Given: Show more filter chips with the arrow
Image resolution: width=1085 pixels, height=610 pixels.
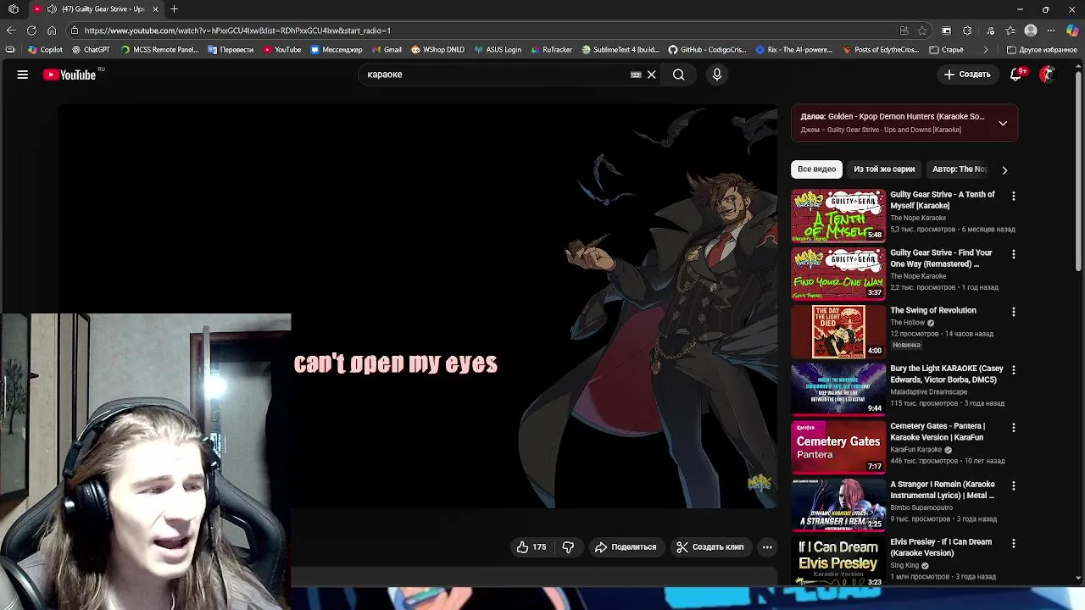Looking at the screenshot, I should click(x=1004, y=169).
